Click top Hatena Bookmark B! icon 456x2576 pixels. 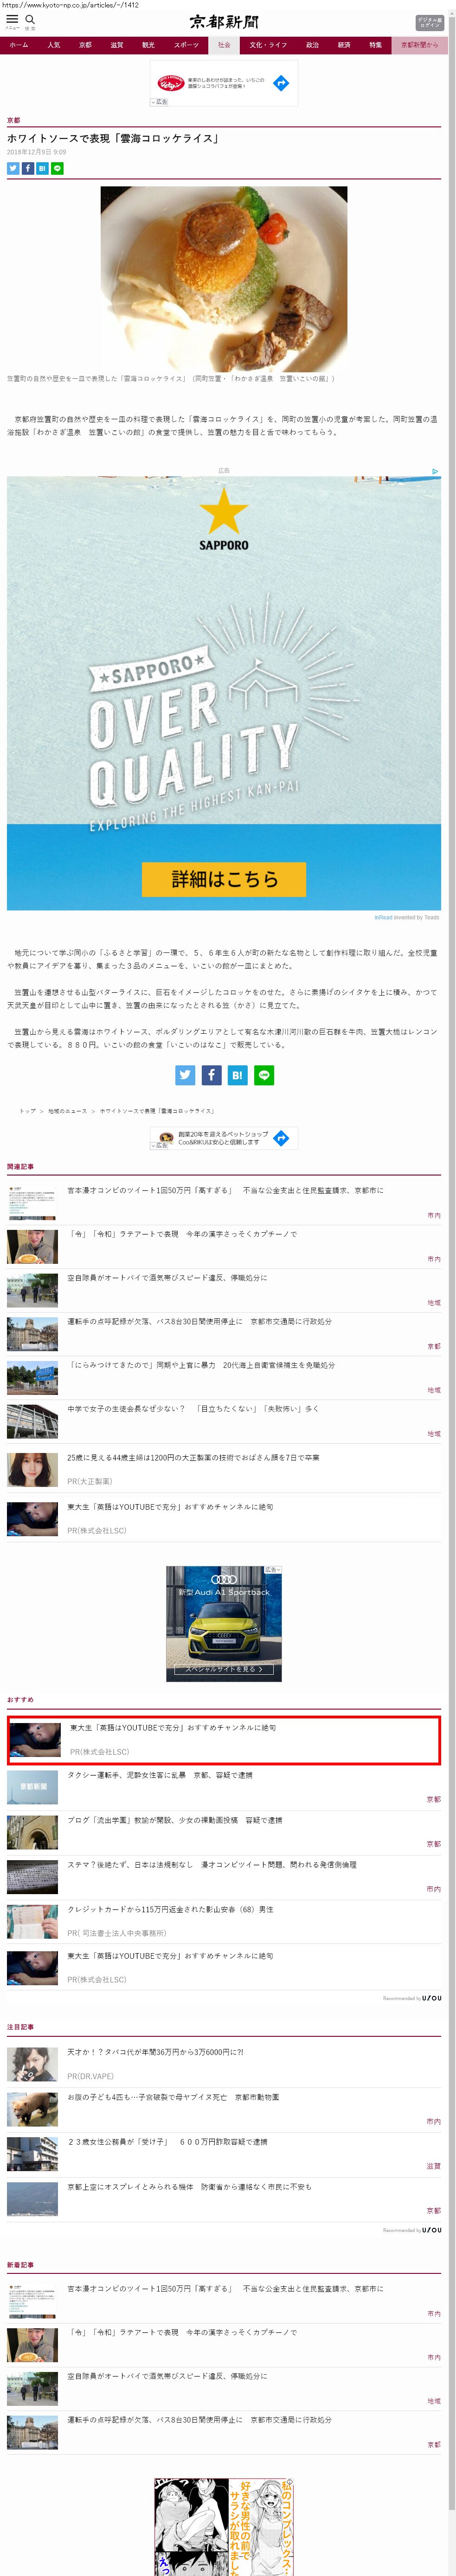pos(42,168)
